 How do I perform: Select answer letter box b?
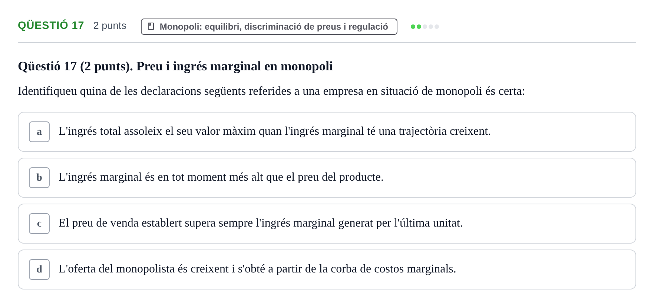tap(39, 178)
